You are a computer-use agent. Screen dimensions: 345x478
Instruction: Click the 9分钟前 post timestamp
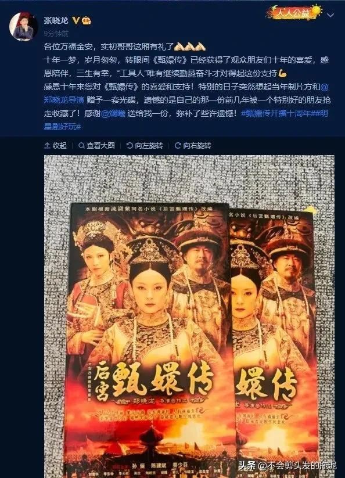[56, 33]
